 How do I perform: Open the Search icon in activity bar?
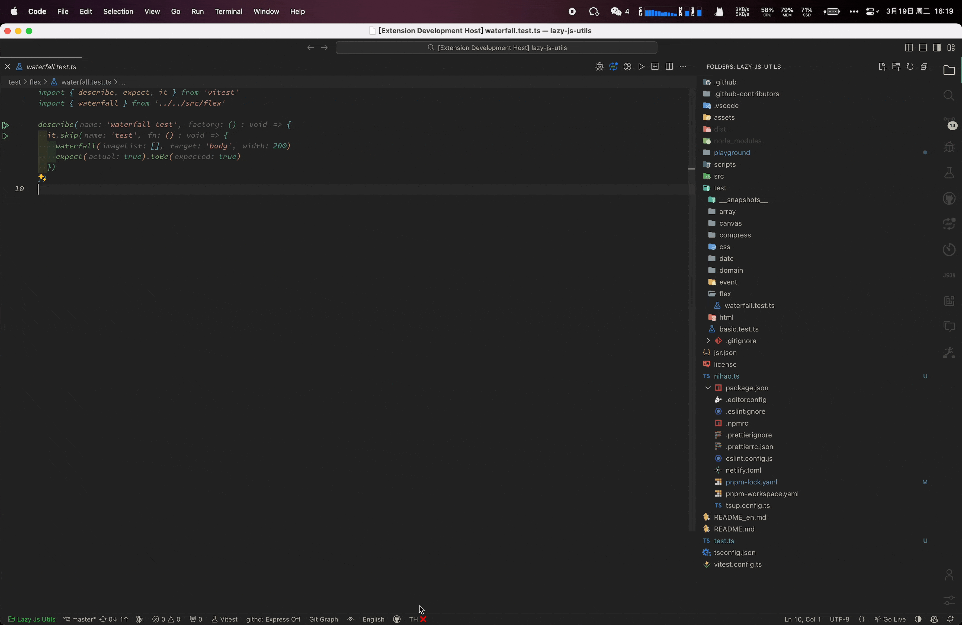(x=949, y=96)
